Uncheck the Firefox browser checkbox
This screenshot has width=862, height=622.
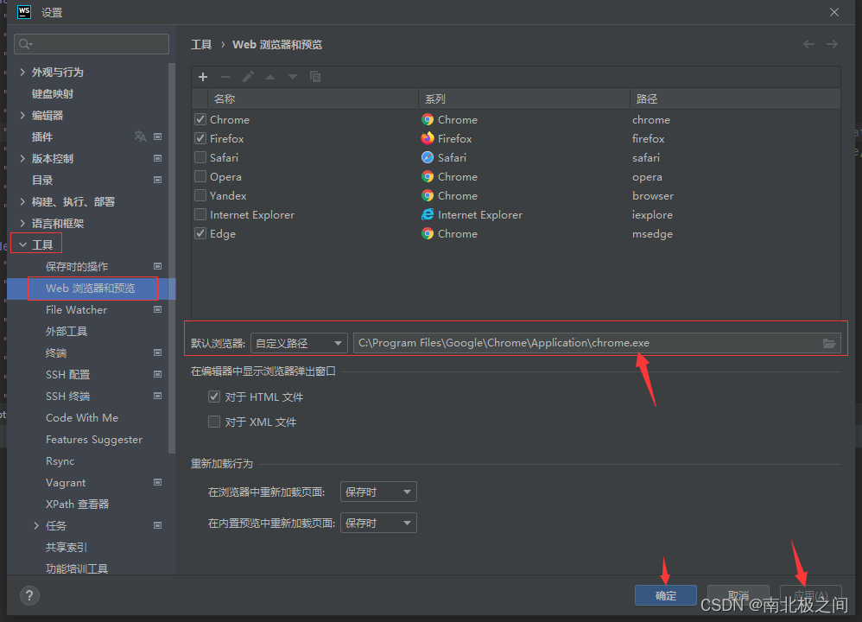[x=200, y=138]
